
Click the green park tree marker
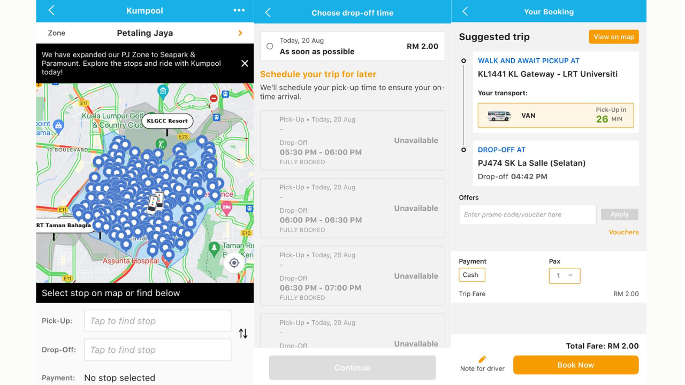point(215,249)
